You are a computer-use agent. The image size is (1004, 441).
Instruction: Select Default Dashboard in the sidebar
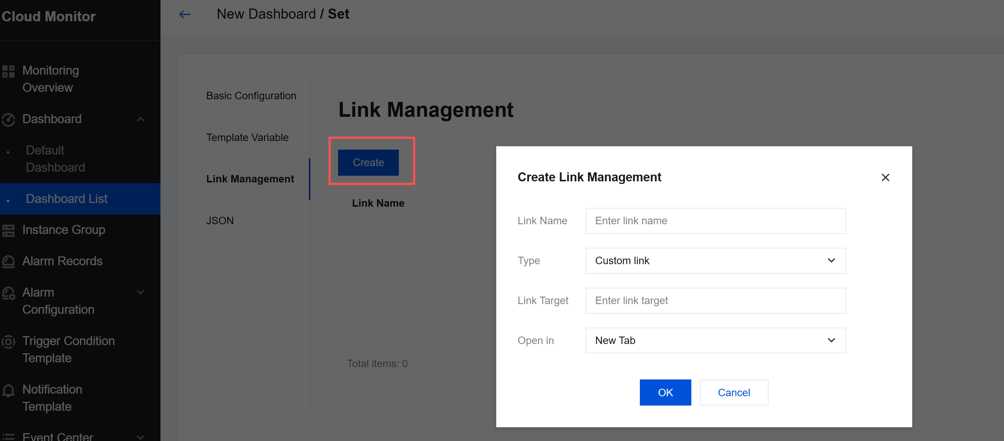point(55,159)
